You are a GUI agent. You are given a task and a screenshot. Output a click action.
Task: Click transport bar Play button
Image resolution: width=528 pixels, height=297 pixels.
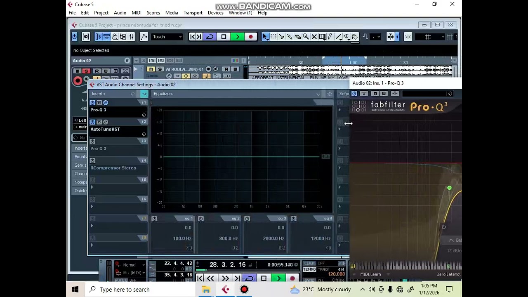pos(278,278)
